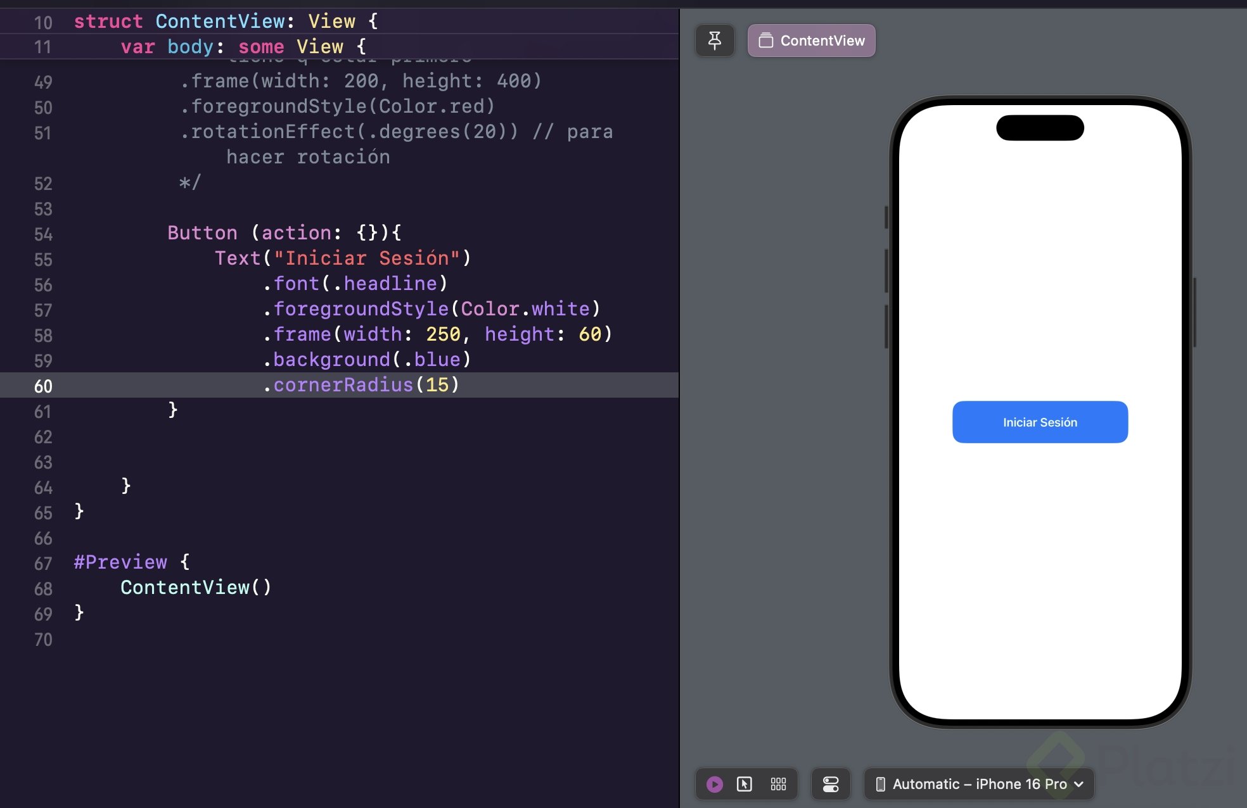Screen dimensions: 1247x808
Task: Start the Live preview mode
Action: point(714,785)
